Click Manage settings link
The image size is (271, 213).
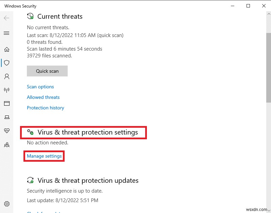[x=44, y=156]
